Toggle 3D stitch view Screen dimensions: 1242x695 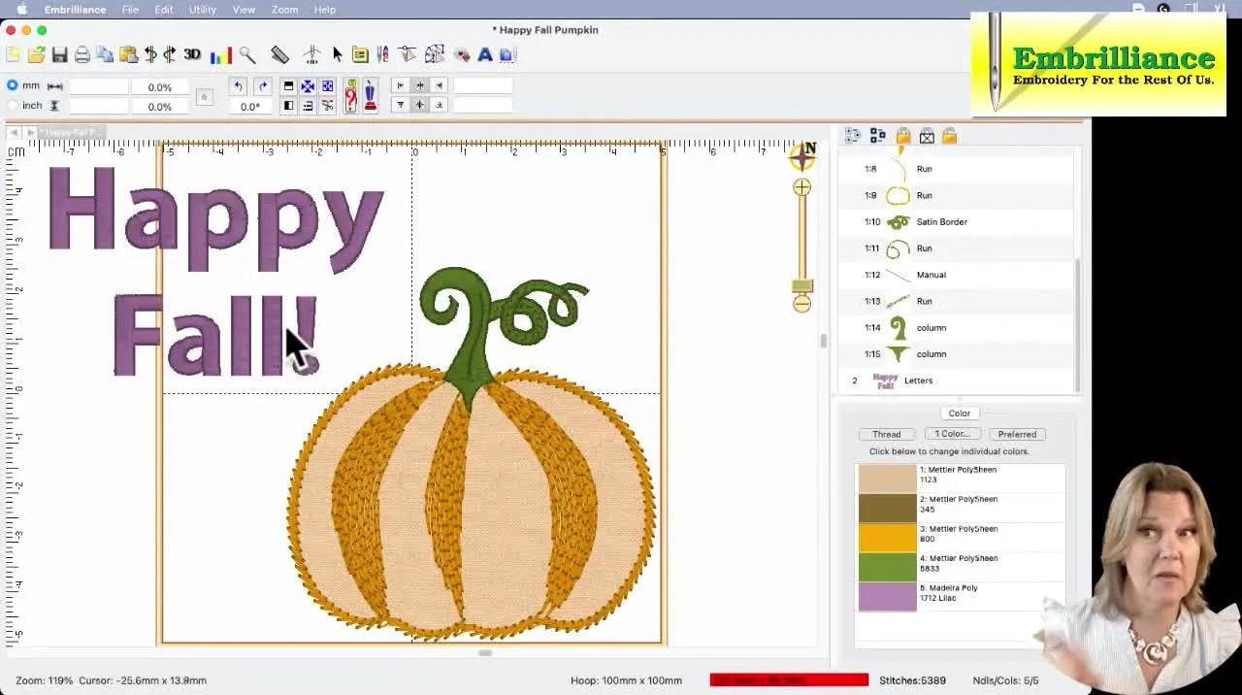pos(192,55)
